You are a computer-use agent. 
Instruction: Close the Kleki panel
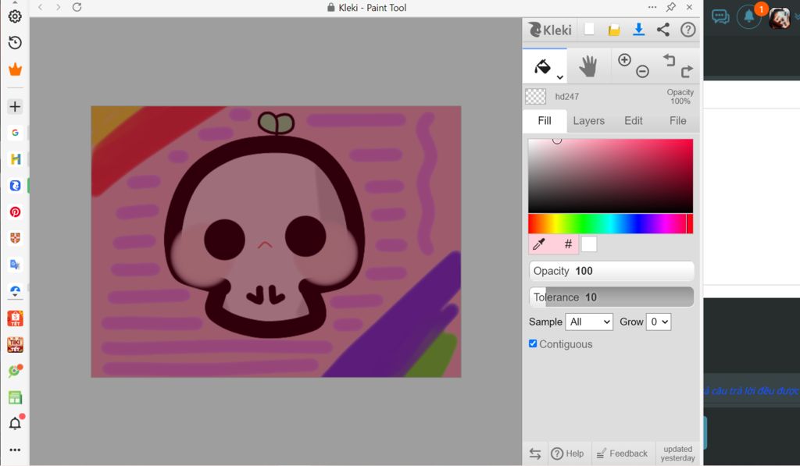pyautogui.click(x=689, y=7)
